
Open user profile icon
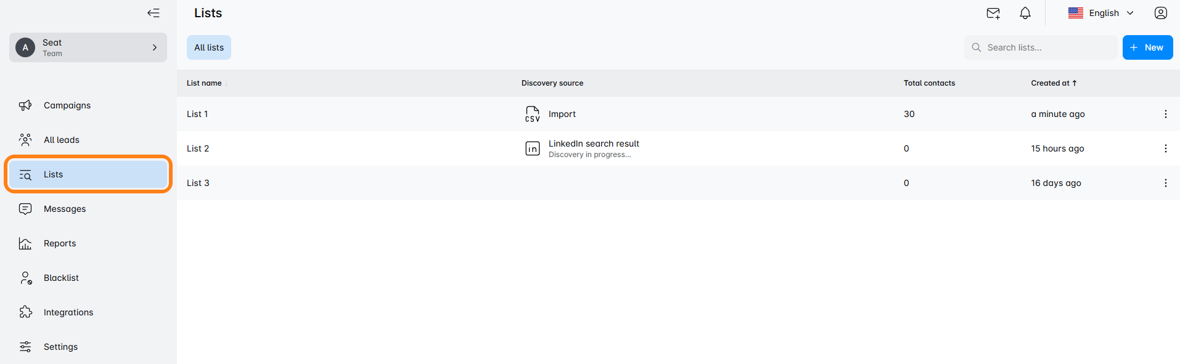[1160, 13]
